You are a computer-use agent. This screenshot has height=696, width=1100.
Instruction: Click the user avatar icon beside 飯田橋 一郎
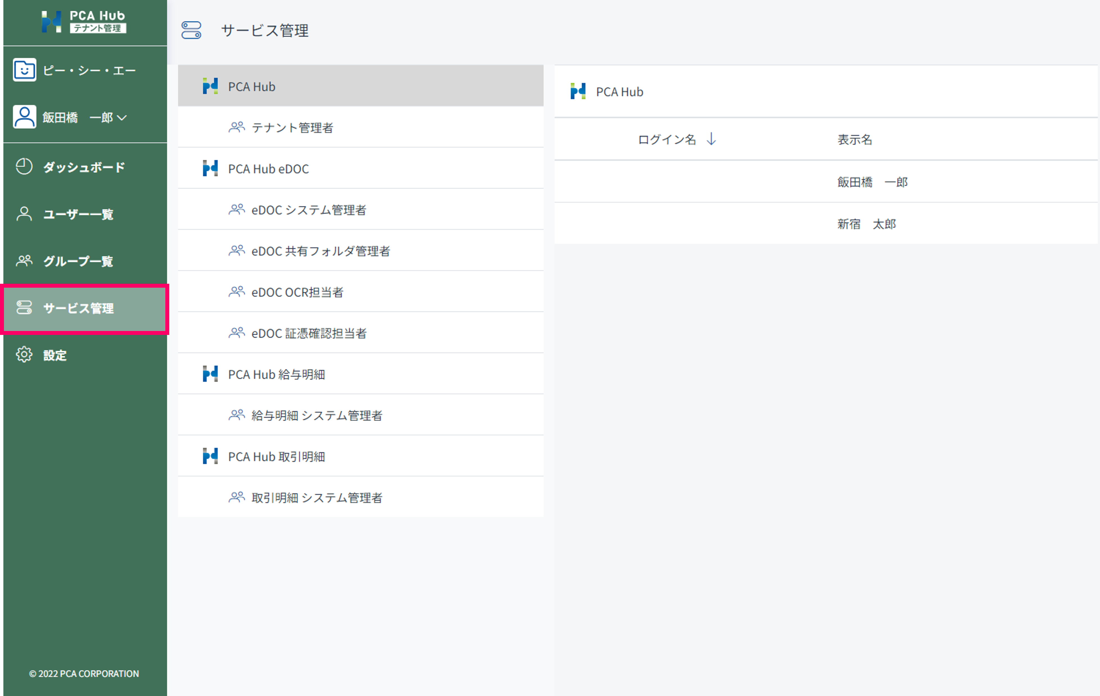pyautogui.click(x=24, y=117)
